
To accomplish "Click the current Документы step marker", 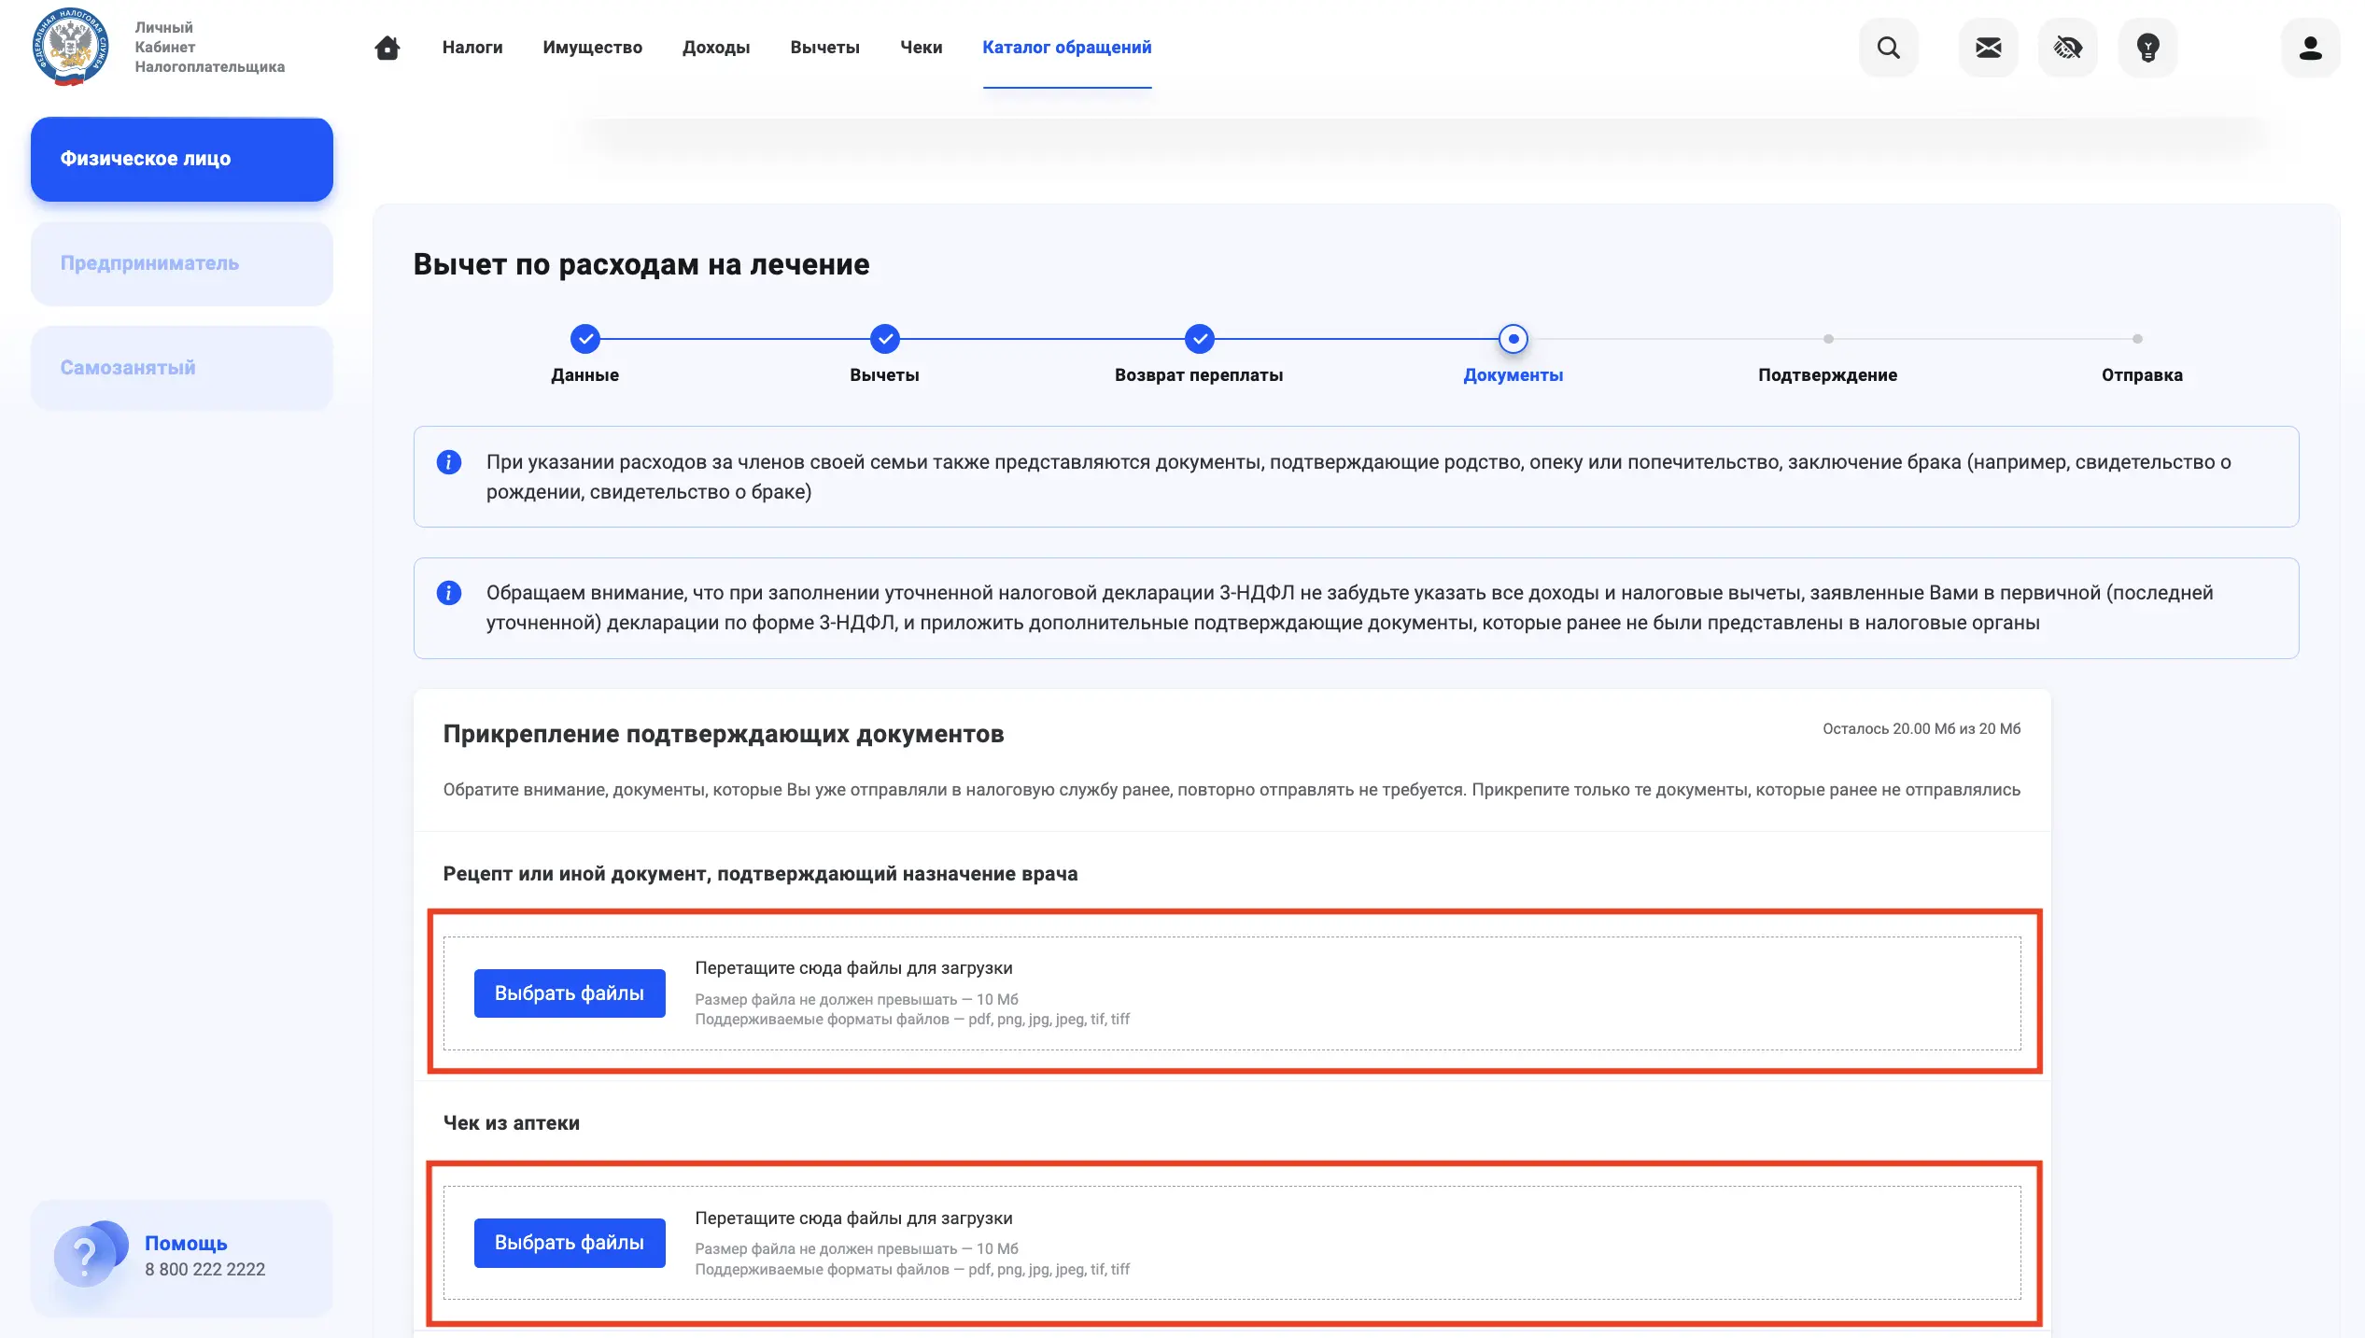I will (1513, 339).
